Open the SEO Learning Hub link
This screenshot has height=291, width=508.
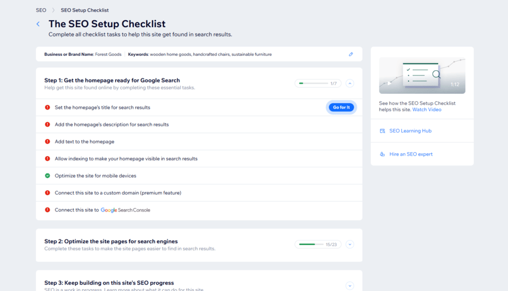(410, 131)
